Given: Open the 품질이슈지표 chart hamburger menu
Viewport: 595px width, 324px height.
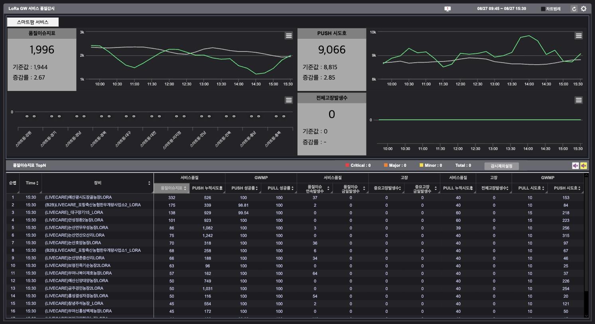Looking at the screenshot, I should coord(289,36).
